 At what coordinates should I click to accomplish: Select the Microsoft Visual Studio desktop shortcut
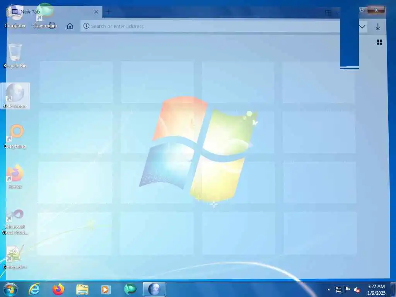click(x=15, y=222)
